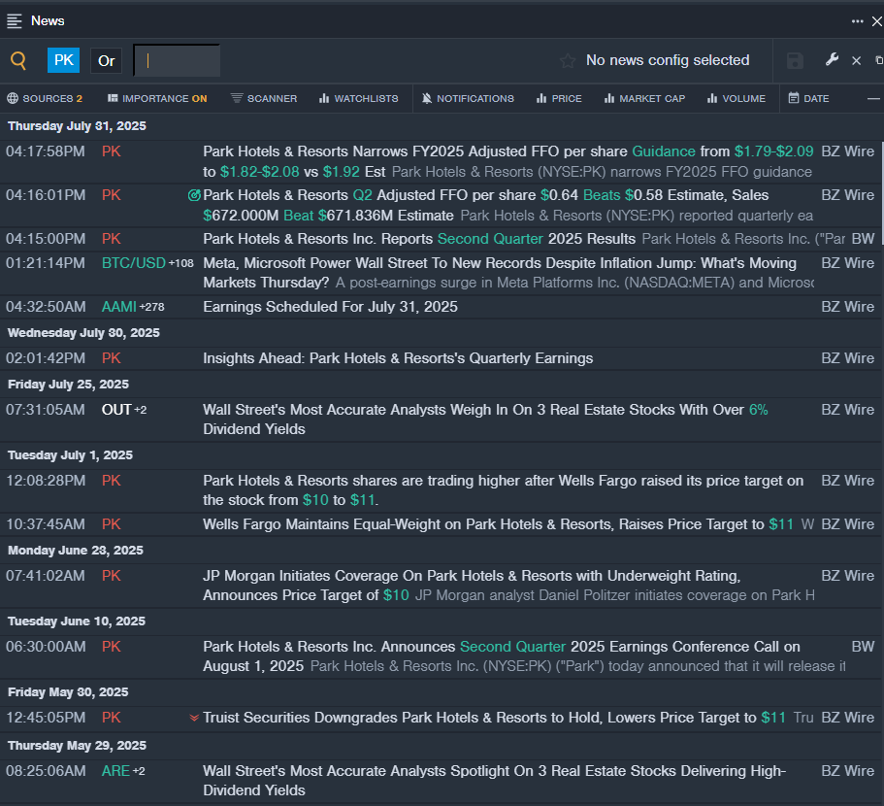This screenshot has width=884, height=806.
Task: Click the AAMI ticker symbol
Action: tap(119, 307)
